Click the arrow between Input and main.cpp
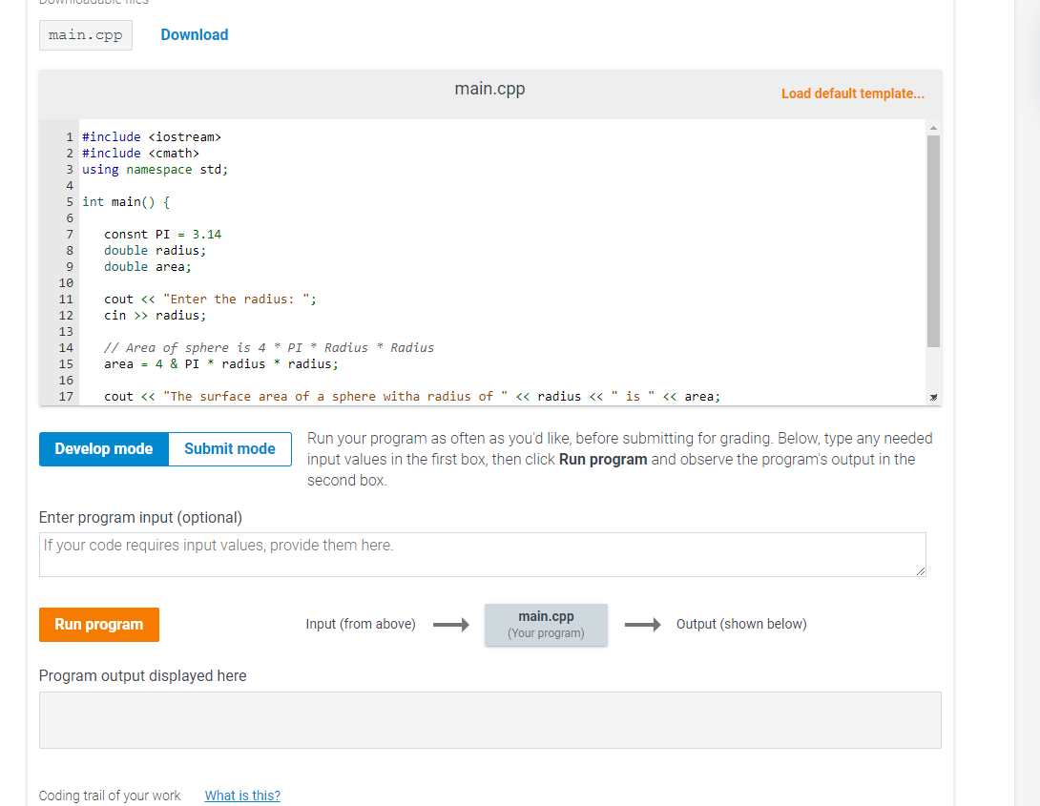1040x806 pixels. click(452, 625)
